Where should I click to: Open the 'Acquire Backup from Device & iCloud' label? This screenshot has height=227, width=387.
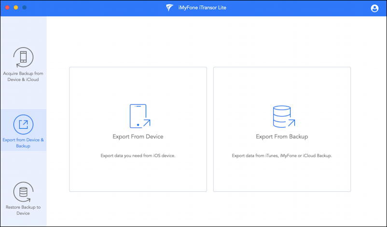tap(23, 77)
